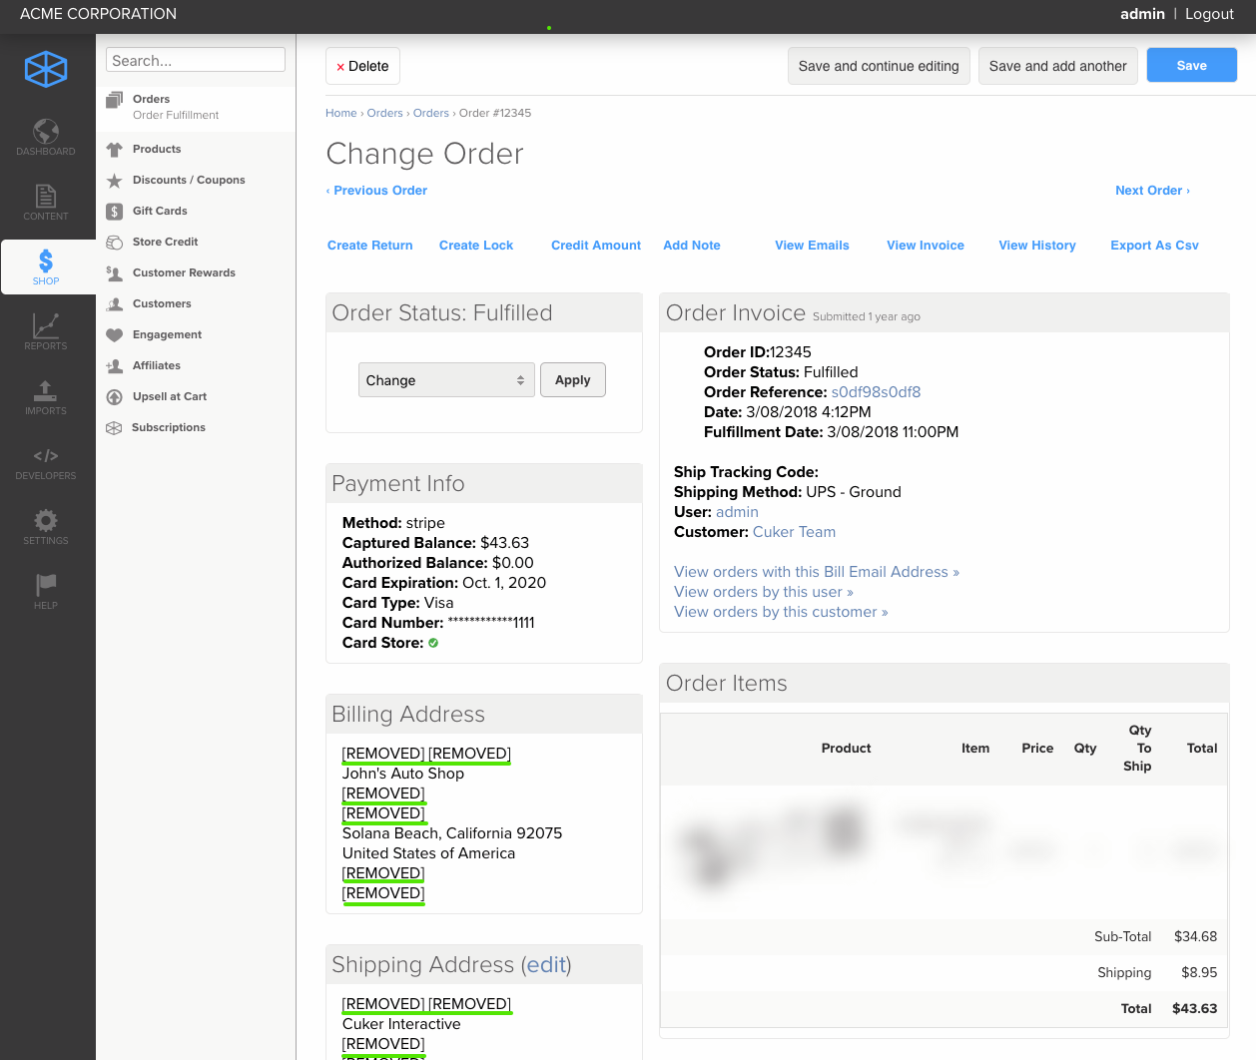Open the Developers code icon
Viewport: 1256px width, 1061px height.
tap(46, 456)
